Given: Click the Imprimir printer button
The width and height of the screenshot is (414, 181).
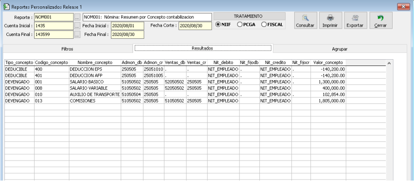Looking at the screenshot, I should pyautogui.click(x=330, y=20).
